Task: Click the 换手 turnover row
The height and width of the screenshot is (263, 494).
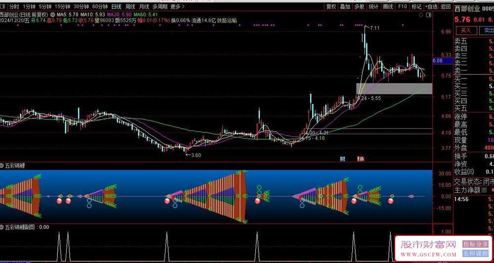Action: 474,156
